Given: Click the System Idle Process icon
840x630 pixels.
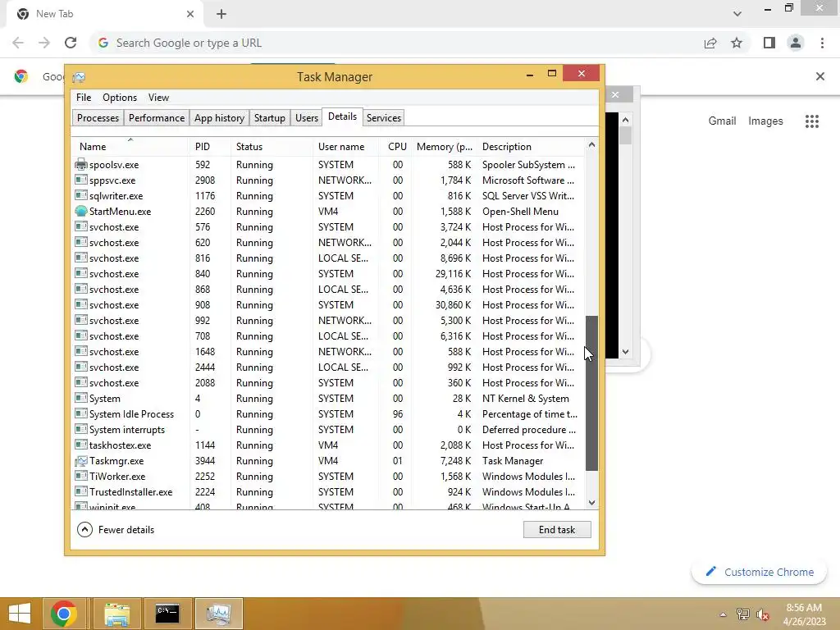Looking at the screenshot, I should pyautogui.click(x=81, y=414).
